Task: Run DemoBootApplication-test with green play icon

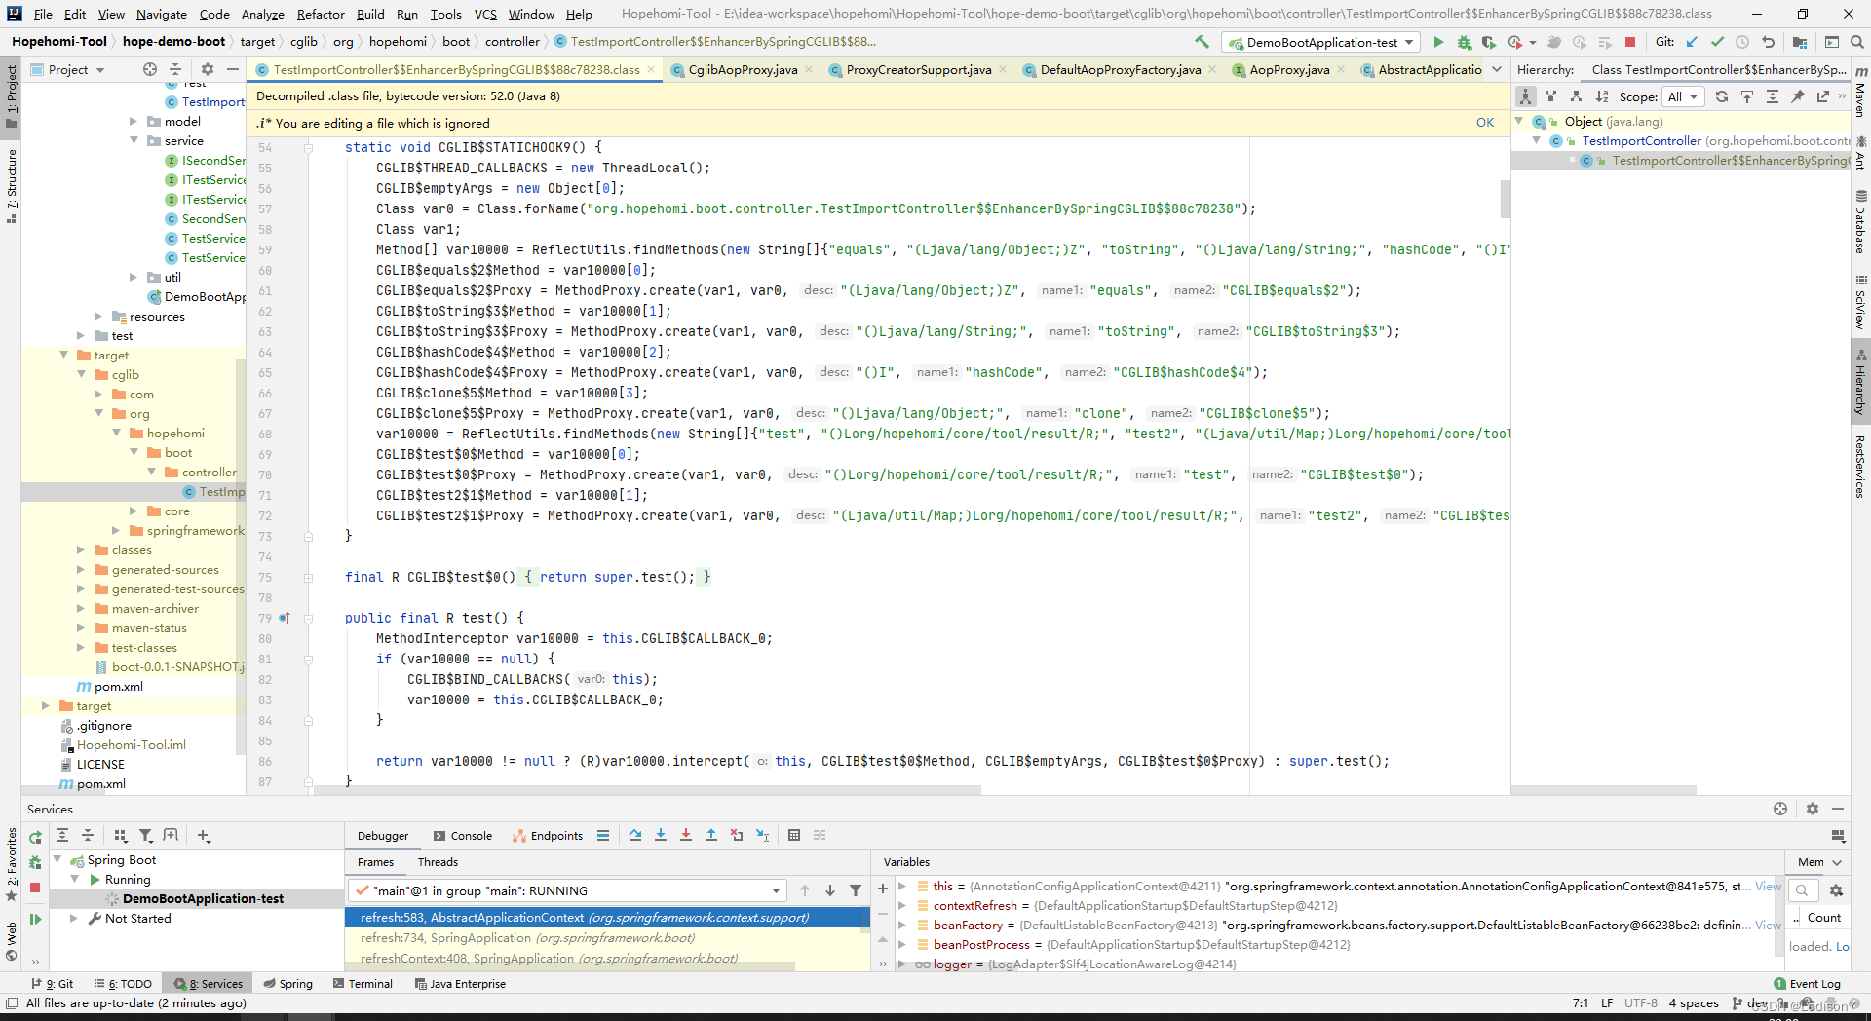Action: click(1438, 42)
